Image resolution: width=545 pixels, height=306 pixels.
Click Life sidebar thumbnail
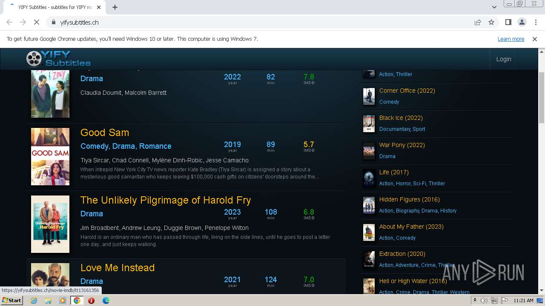369,178
